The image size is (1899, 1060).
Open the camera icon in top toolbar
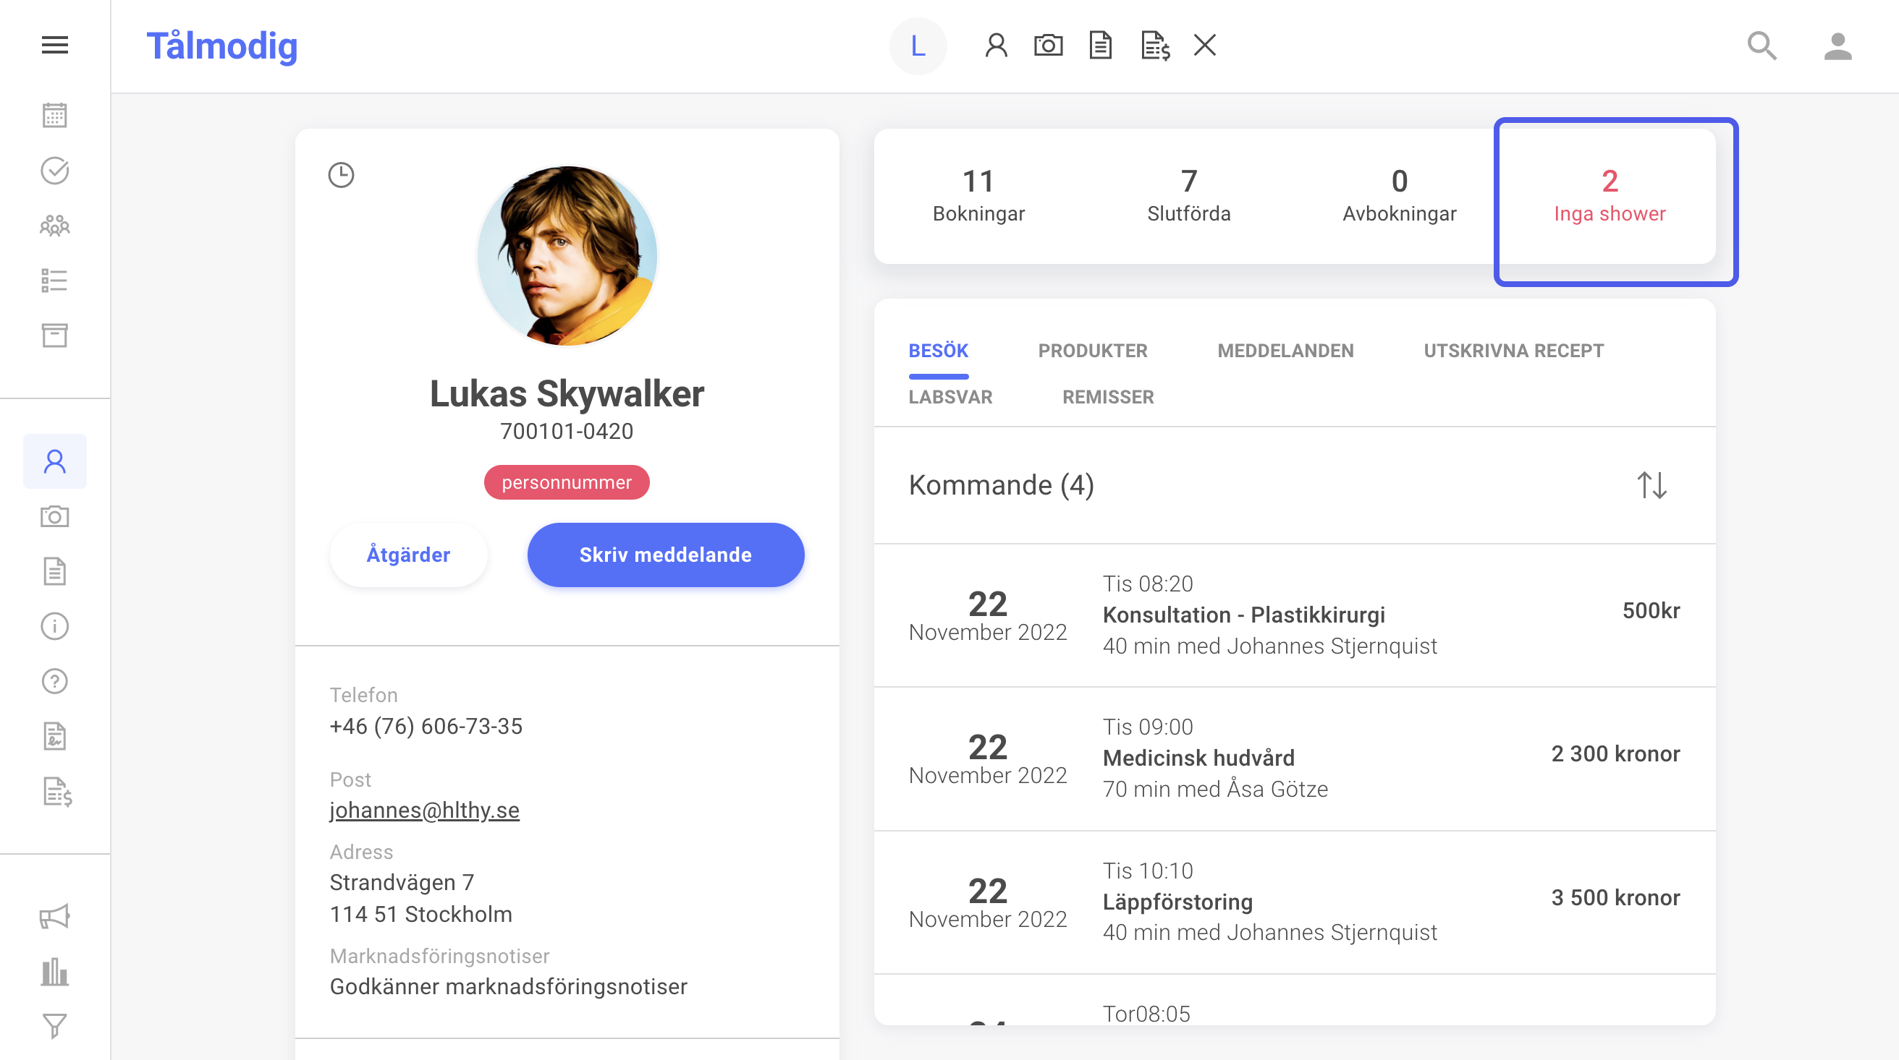1048,46
